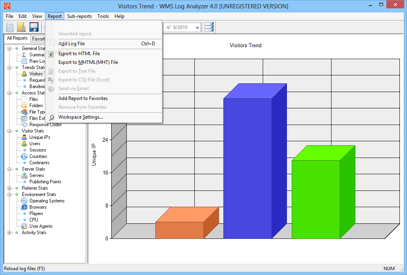407x275 pixels.
Task: Select the Bandwidth trend tree item
Action: 37,87
